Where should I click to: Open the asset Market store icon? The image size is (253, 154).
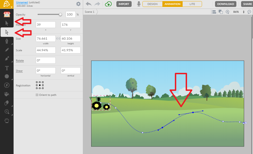coord(7,14)
